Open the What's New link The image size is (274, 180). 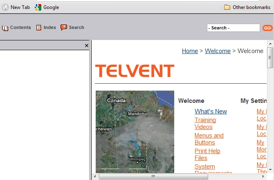tap(211, 111)
